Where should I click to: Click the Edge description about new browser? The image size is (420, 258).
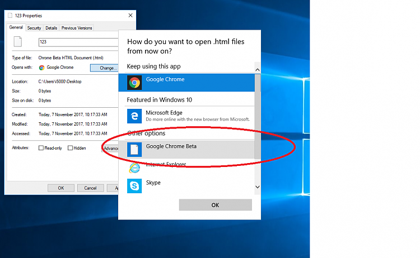point(198,120)
